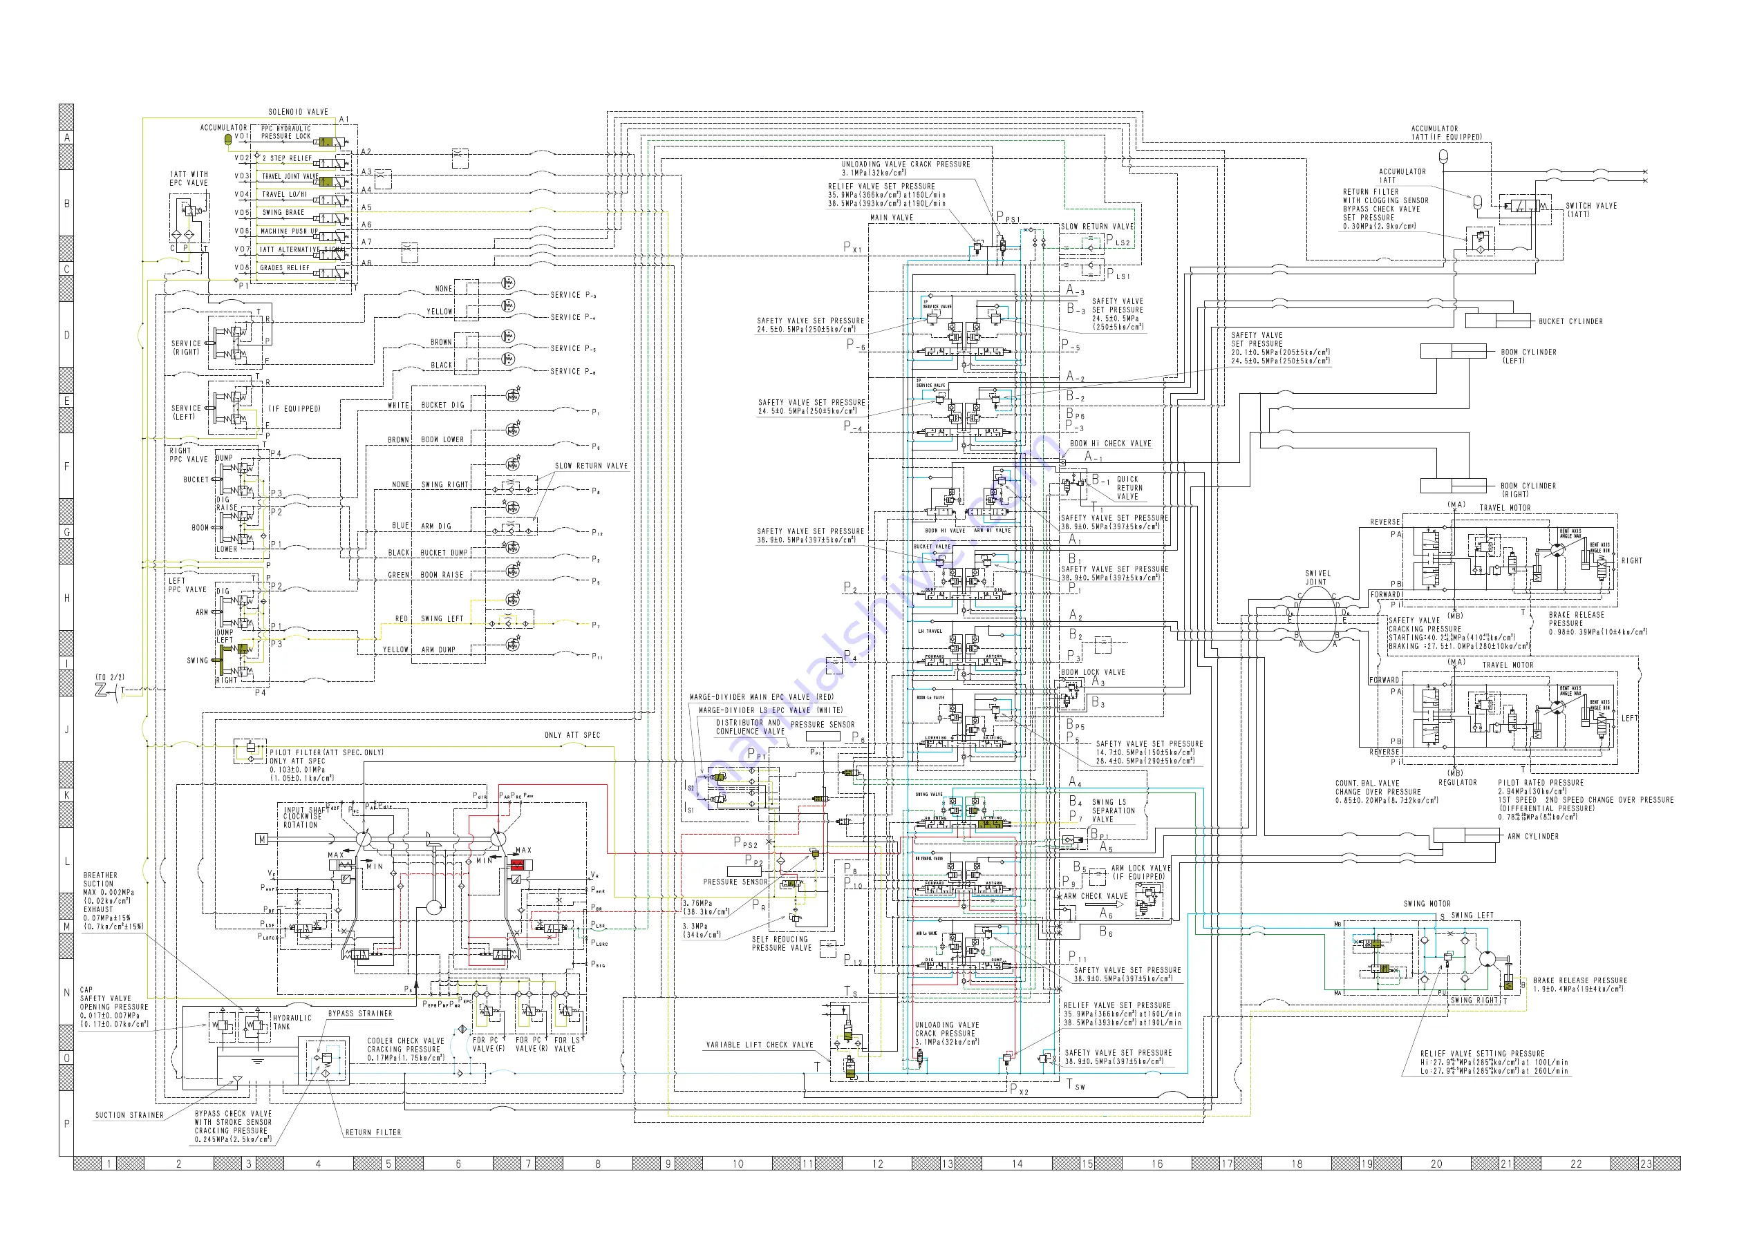Click the COUNT. BAL. VALVE note

point(1387,792)
